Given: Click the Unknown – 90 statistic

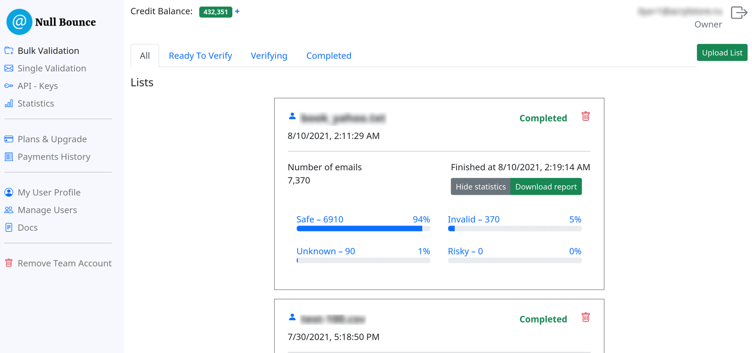Looking at the screenshot, I should pos(326,251).
